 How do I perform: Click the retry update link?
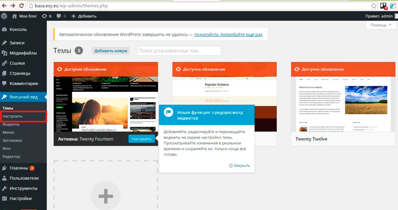coord(228,35)
